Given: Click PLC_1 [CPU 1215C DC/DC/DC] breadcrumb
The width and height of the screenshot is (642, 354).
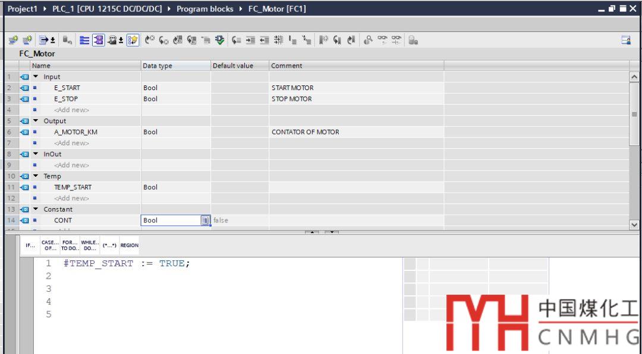Looking at the screenshot, I should [107, 9].
